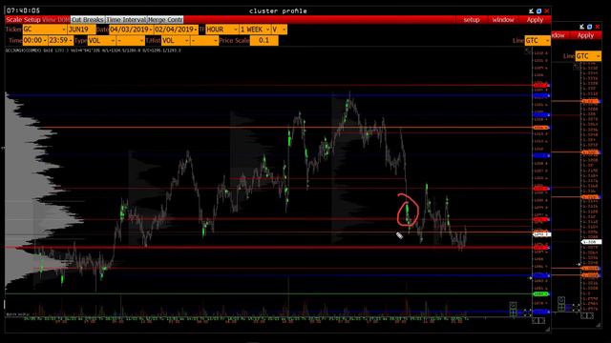Select the Time Interval tab
611x343 pixels.
tap(126, 19)
